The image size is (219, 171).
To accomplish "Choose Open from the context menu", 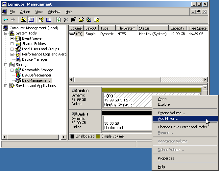I will (x=185, y=99).
